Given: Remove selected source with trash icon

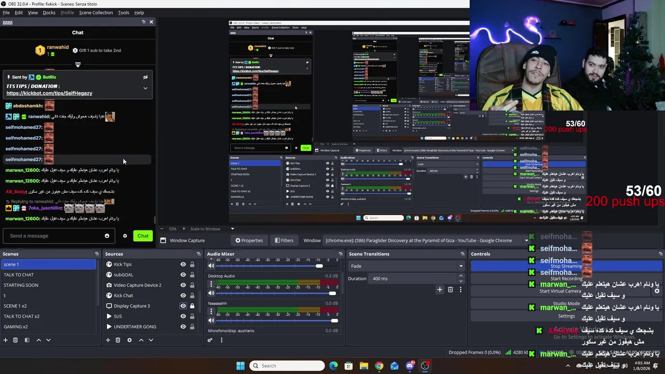Looking at the screenshot, I should coord(118,340).
